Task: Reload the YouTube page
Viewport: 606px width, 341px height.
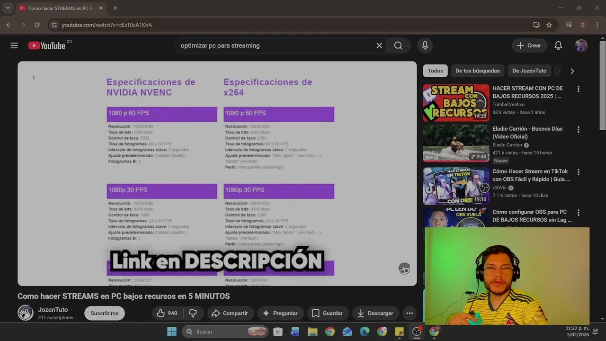Action: 37,25
